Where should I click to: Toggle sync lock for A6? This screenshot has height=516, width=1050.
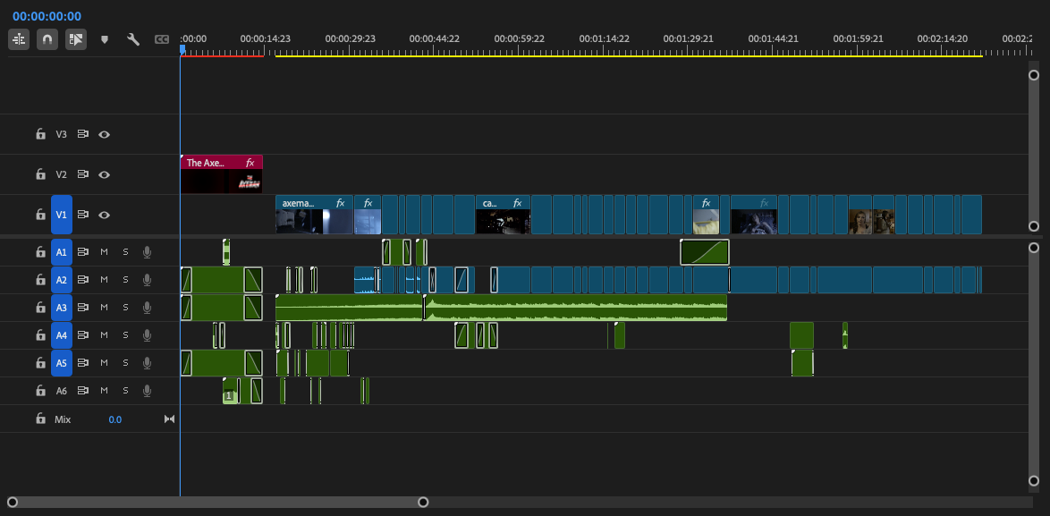click(x=83, y=391)
